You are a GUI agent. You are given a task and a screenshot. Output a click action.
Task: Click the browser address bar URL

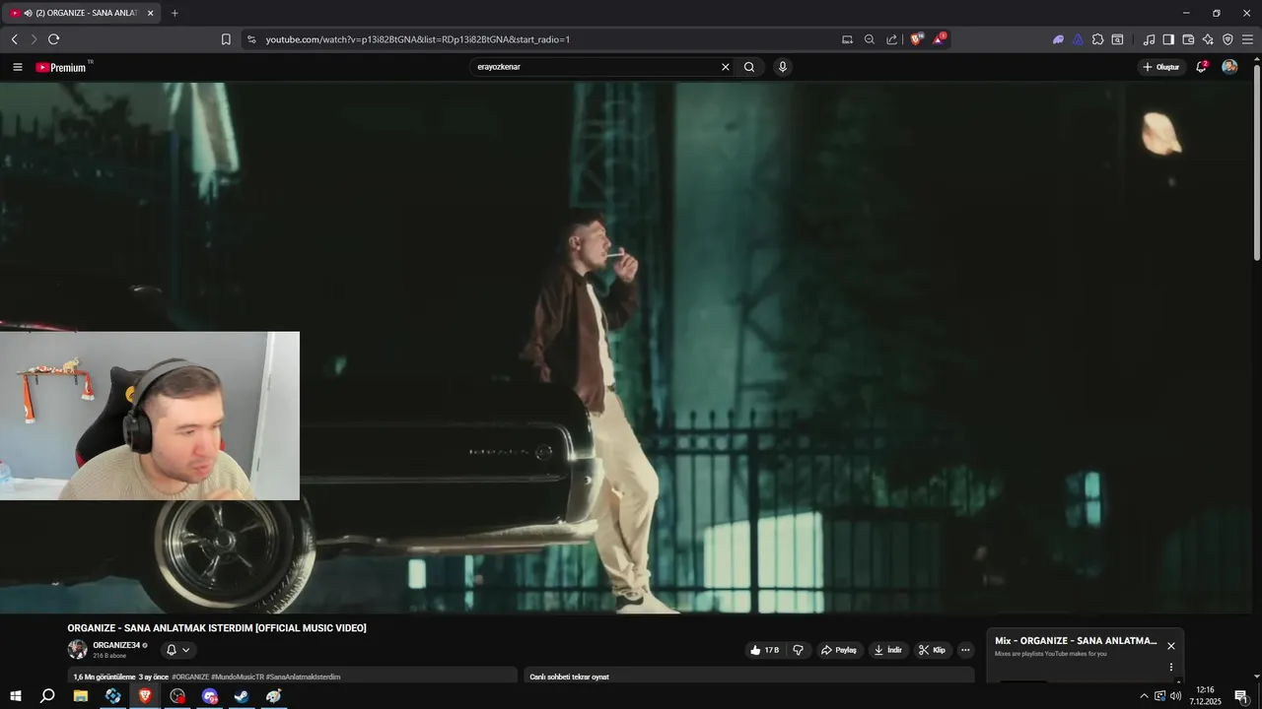(418, 39)
